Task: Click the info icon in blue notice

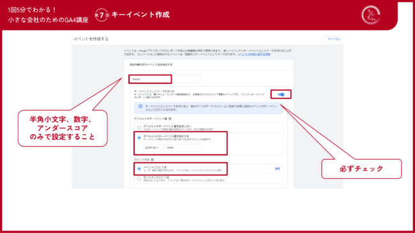Action: pos(140,106)
